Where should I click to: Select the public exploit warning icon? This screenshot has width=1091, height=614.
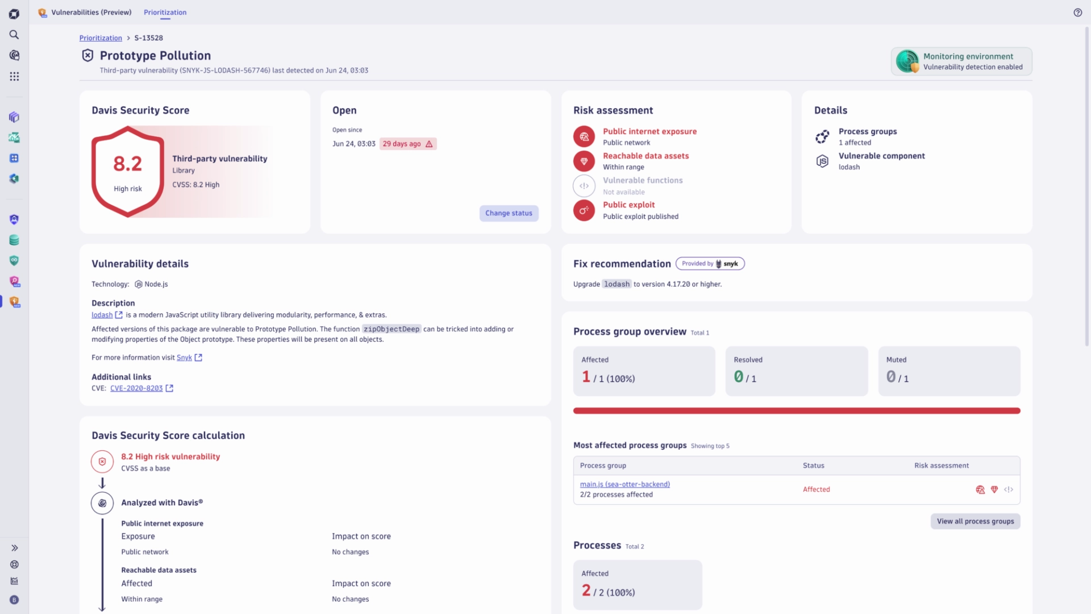[x=585, y=210]
